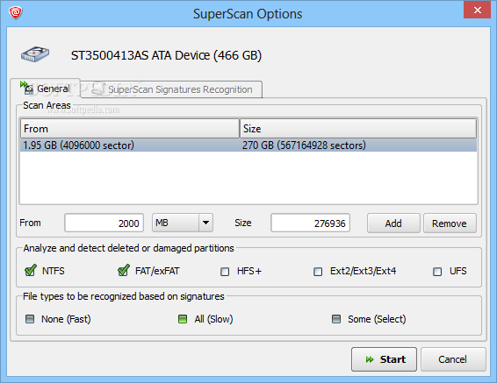Click the Size column header
This screenshot has height=383, width=497.
point(358,129)
